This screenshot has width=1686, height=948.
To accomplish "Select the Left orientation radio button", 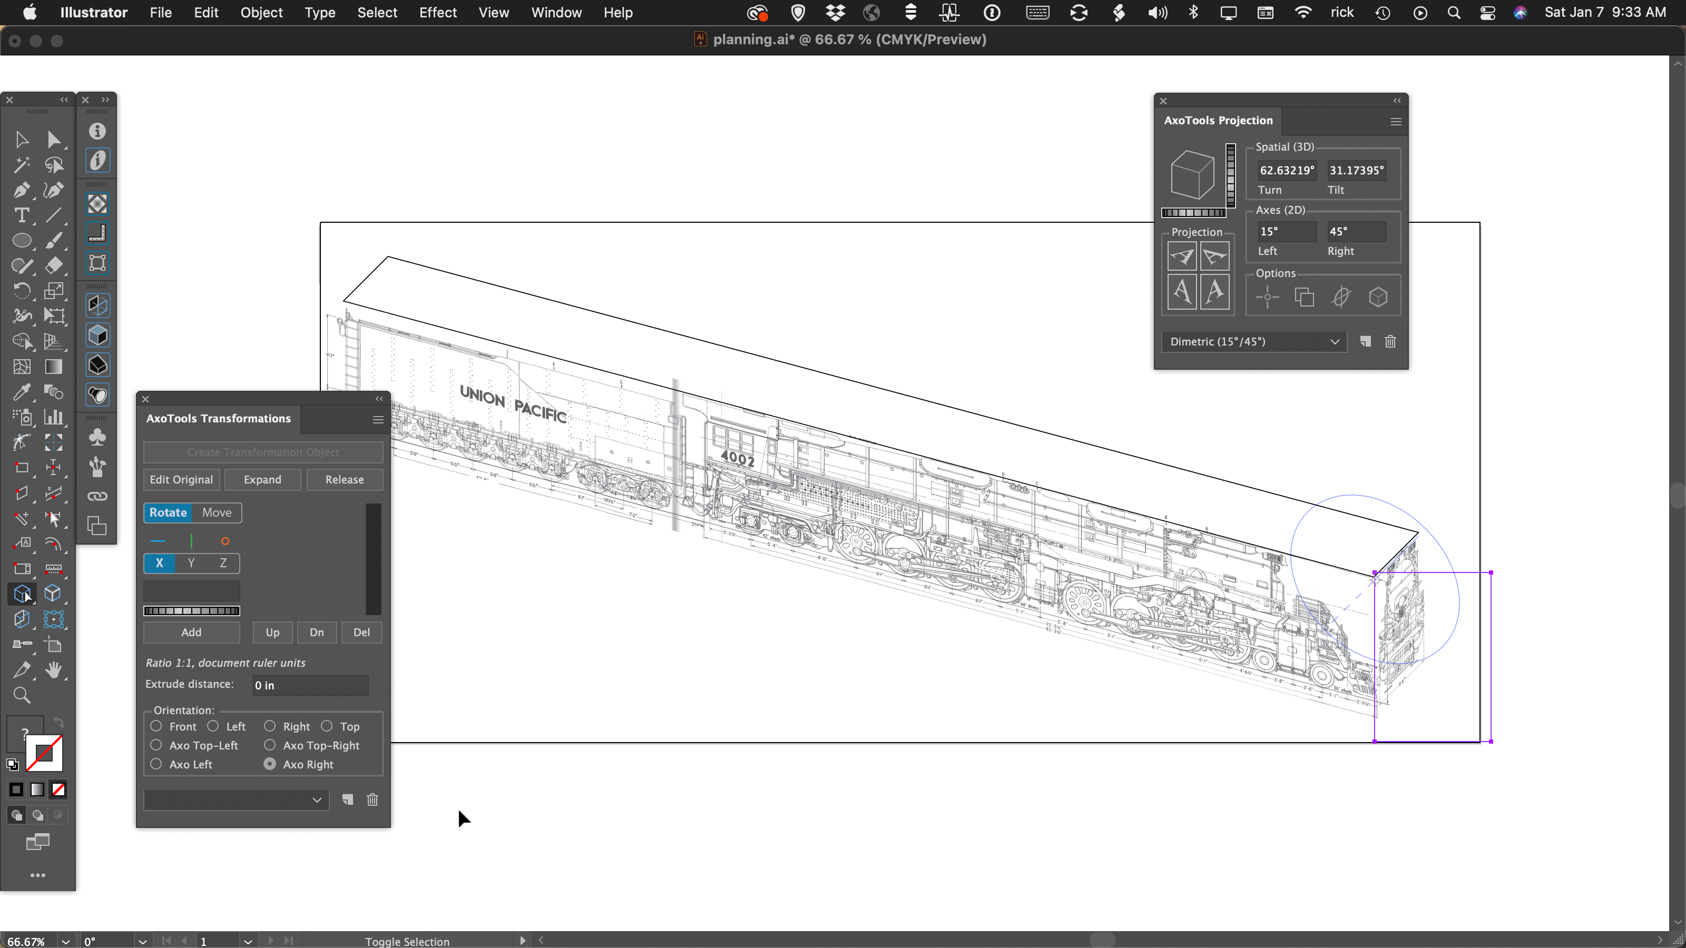I will point(213,726).
